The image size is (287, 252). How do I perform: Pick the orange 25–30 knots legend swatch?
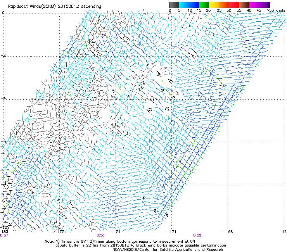(x=224, y=5)
